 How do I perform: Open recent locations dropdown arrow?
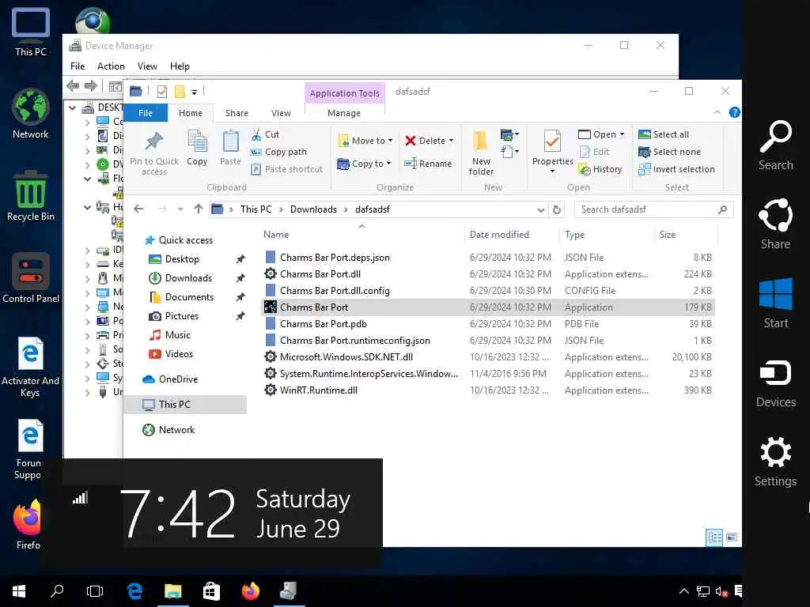(180, 209)
